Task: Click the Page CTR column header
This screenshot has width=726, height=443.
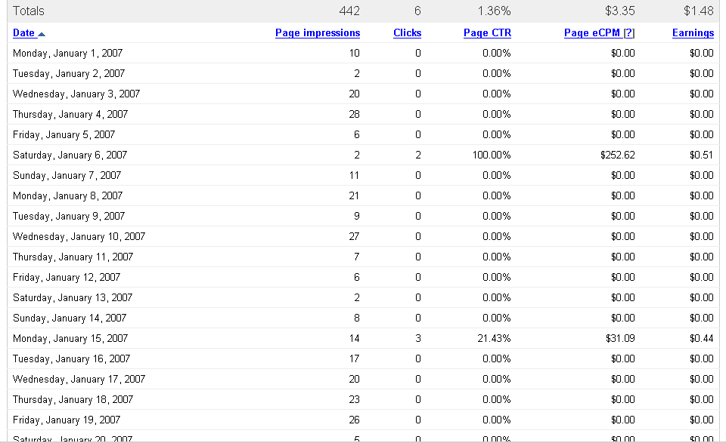Action: (x=487, y=33)
